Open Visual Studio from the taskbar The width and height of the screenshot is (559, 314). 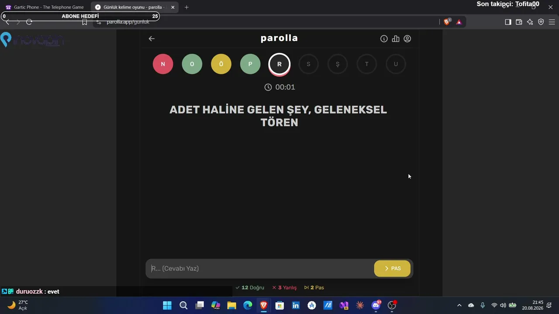tap(344, 305)
